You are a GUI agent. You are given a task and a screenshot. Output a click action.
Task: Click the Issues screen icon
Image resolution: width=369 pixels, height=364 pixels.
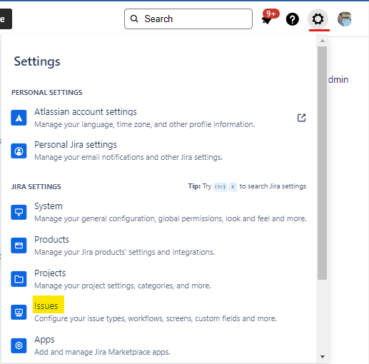click(x=19, y=312)
